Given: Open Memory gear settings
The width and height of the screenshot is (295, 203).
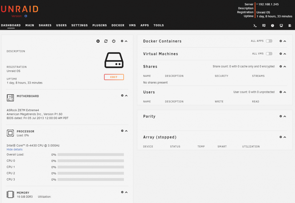Looking at the screenshot, I should point(122,192).
